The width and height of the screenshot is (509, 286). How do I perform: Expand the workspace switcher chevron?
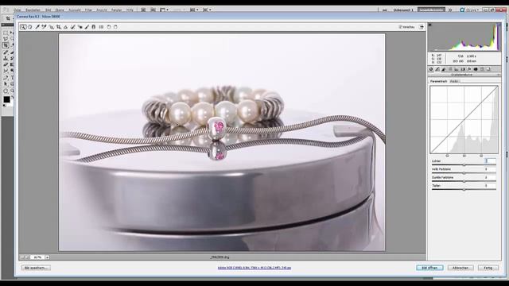[450, 10]
